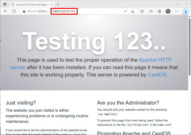Open the collections icon
Viewport: 191px width, 135px height.
click(159, 11)
